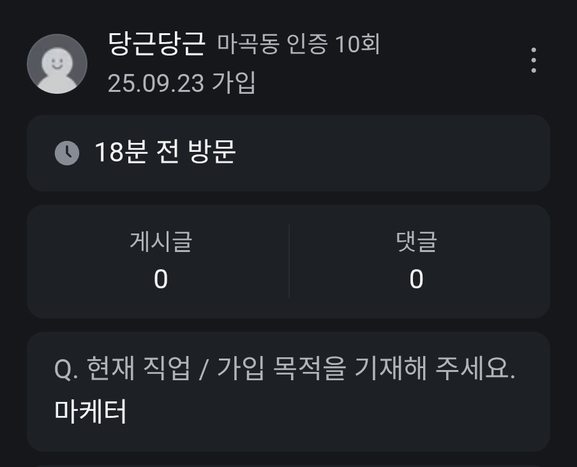Tap the Q. marker of the question
Image resolution: width=577 pixels, height=467 pixels.
tap(66, 370)
